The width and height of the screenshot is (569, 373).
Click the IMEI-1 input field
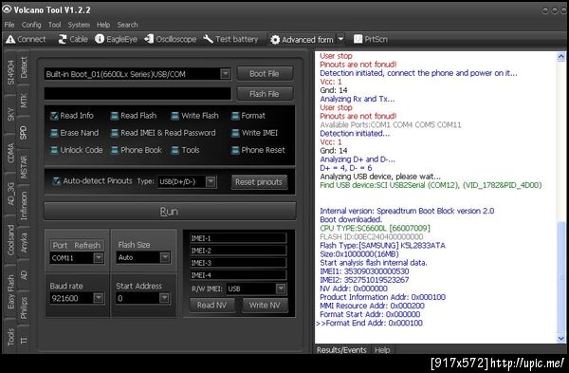238,238
